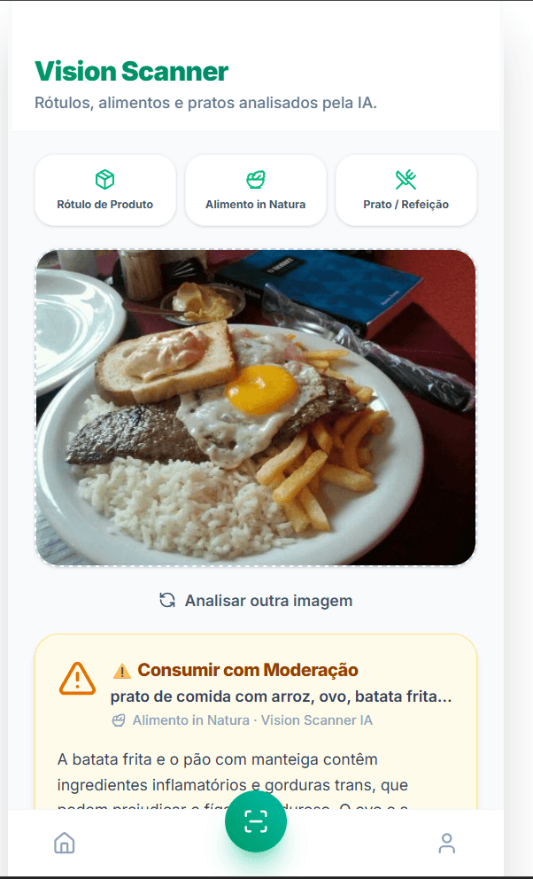
Task: Click the small salad icon in the result tag
Action: [x=119, y=720]
